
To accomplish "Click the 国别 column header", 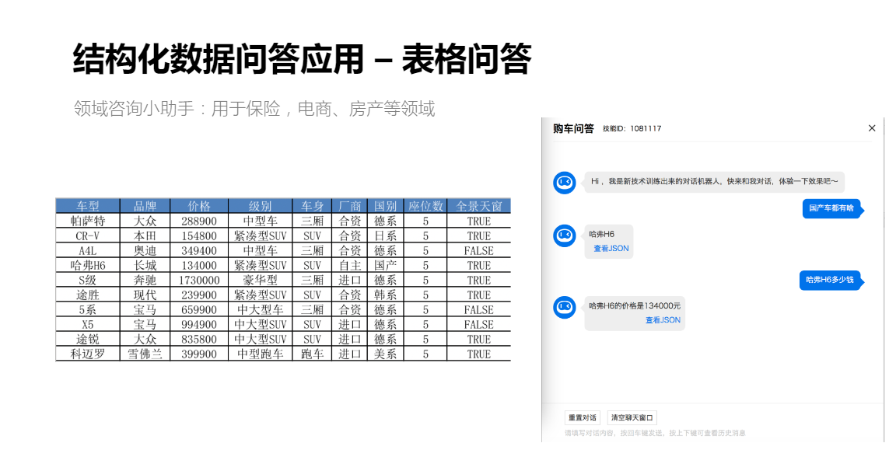I will (385, 206).
